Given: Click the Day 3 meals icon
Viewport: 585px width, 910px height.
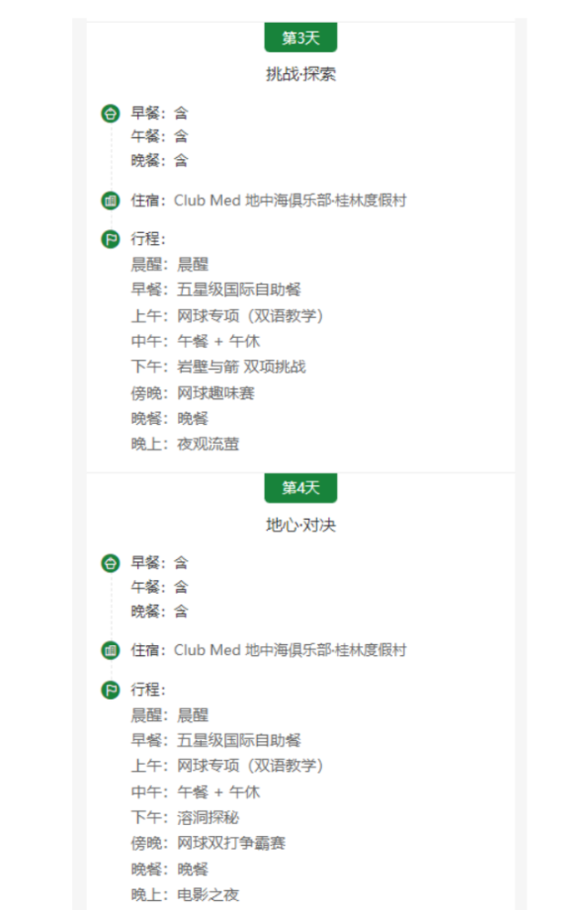Looking at the screenshot, I should (111, 113).
